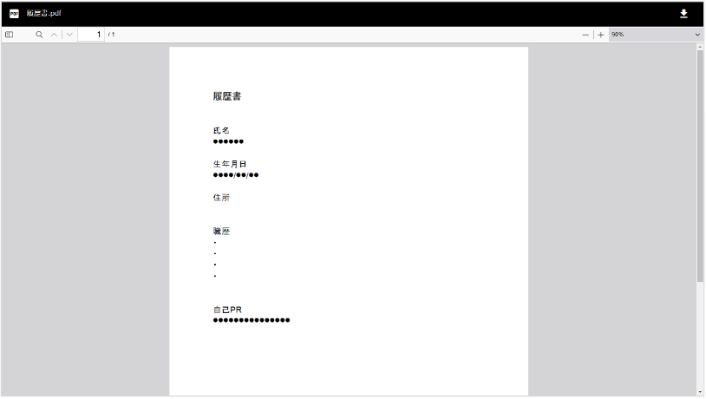This screenshot has width=706, height=399.
Task: Click the PDF file icon beside filename
Action: point(14,14)
